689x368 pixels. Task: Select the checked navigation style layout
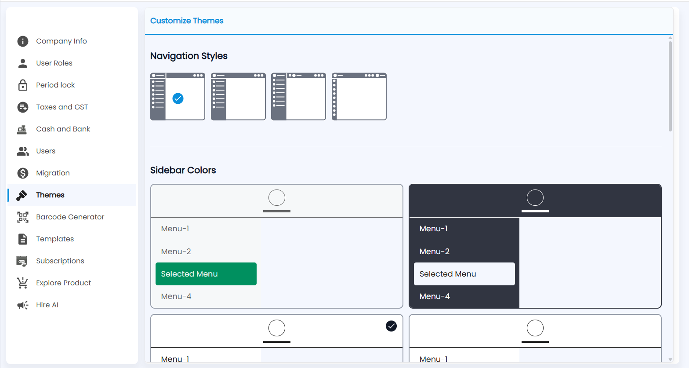(x=178, y=96)
